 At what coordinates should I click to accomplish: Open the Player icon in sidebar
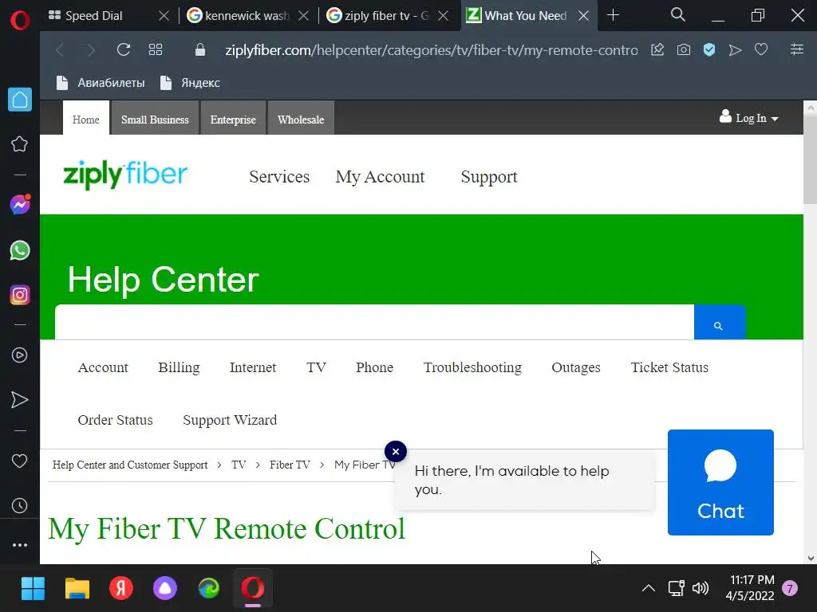click(x=20, y=355)
